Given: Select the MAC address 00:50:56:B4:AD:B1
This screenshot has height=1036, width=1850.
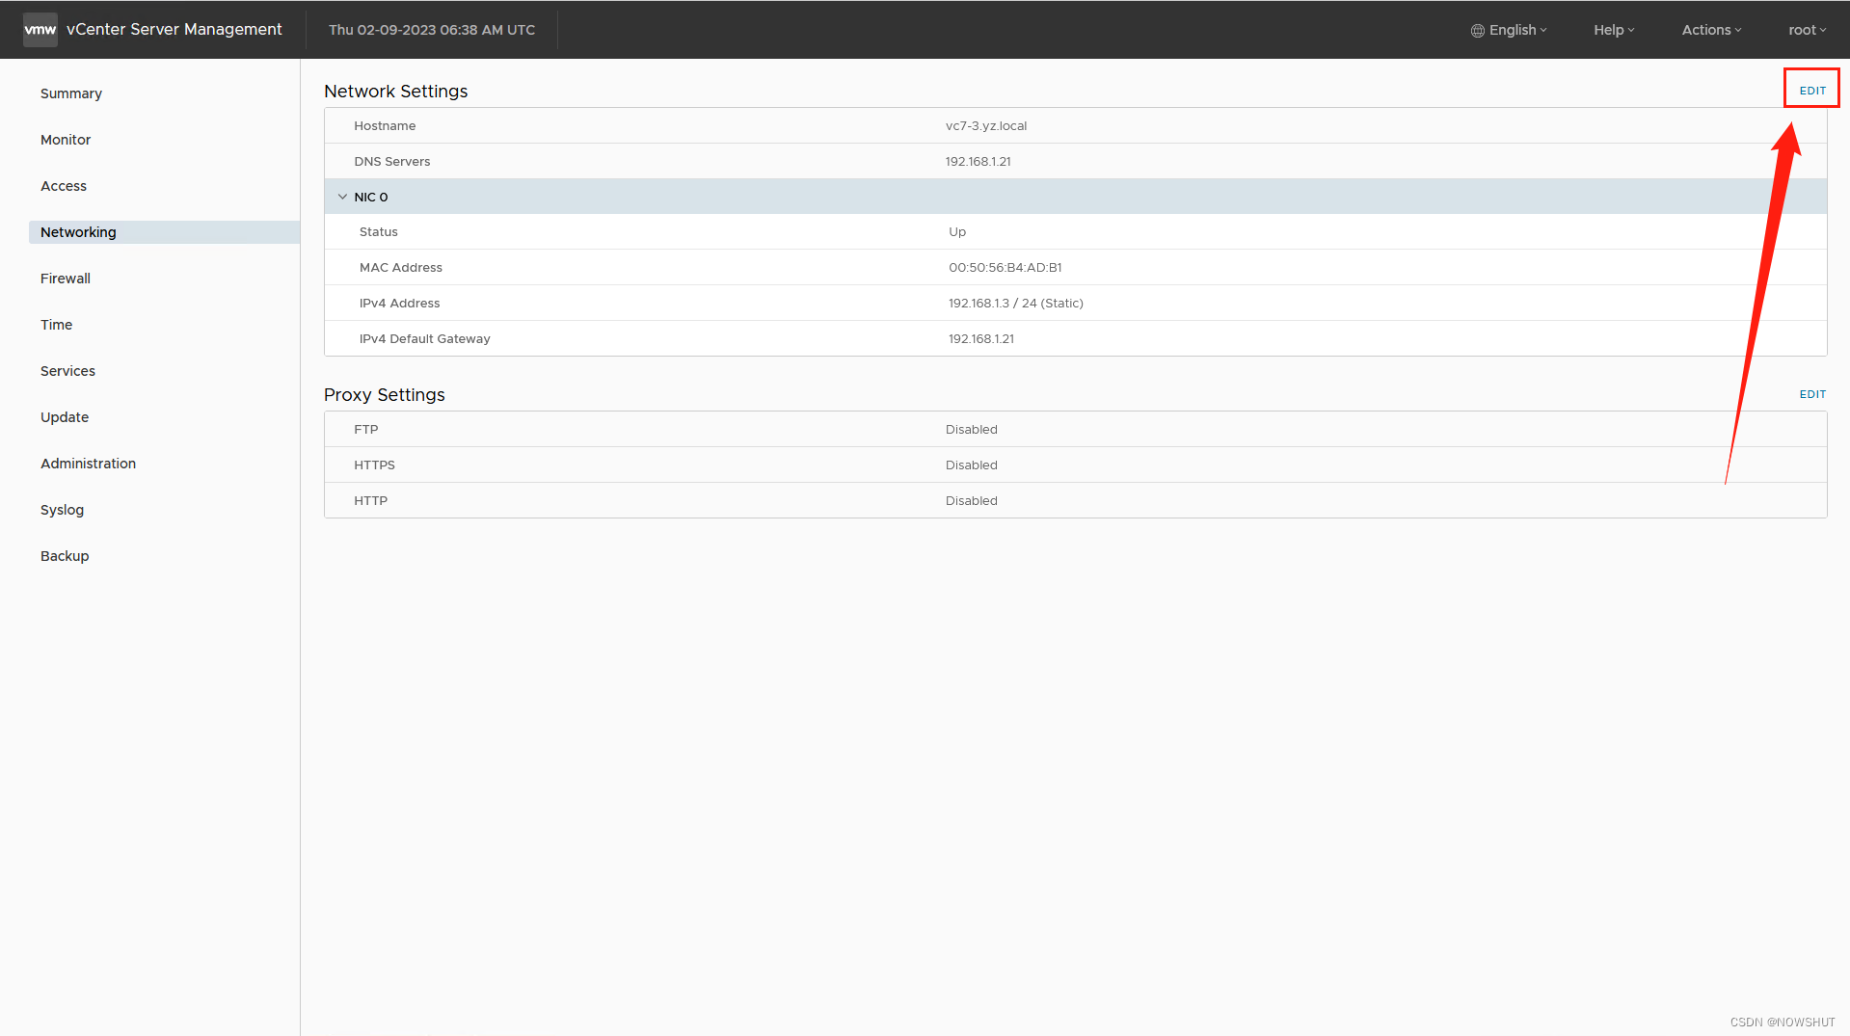Looking at the screenshot, I should pos(1005,268).
